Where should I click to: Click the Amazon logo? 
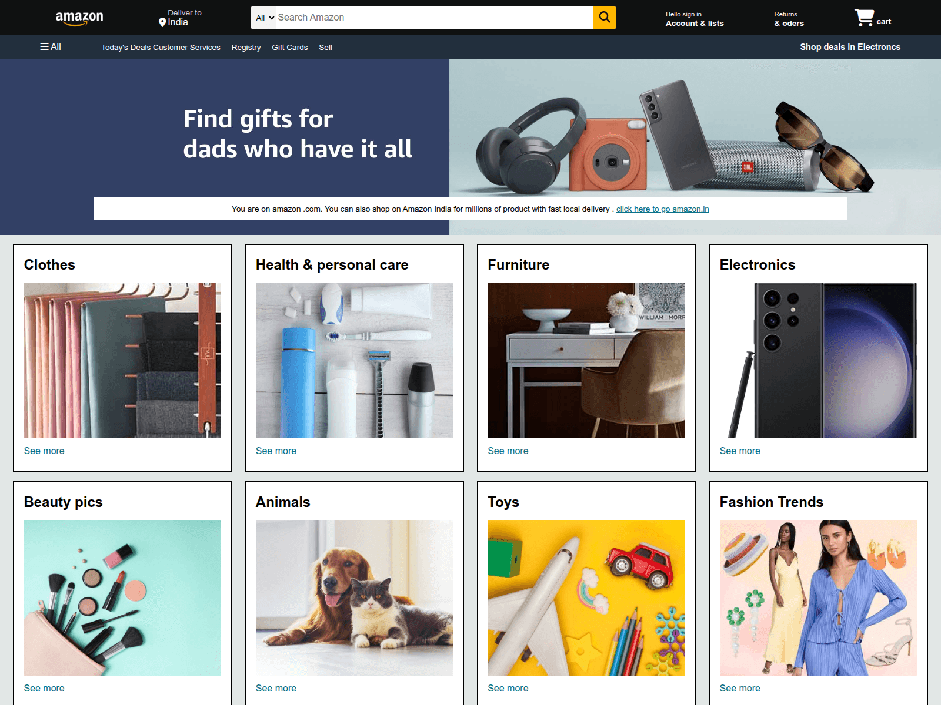(x=79, y=18)
